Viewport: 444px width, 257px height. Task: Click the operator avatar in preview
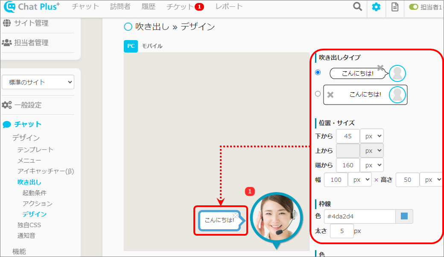click(272, 217)
